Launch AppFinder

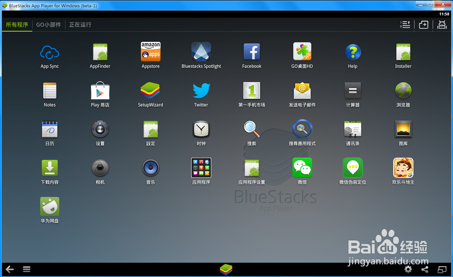tap(100, 52)
